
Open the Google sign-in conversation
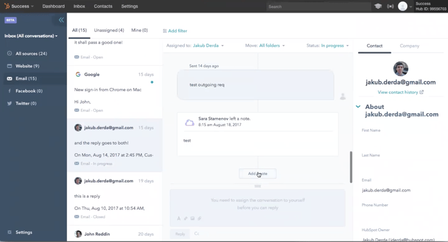pos(114,92)
